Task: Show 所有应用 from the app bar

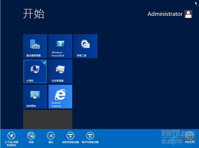Action: (x=189, y=138)
